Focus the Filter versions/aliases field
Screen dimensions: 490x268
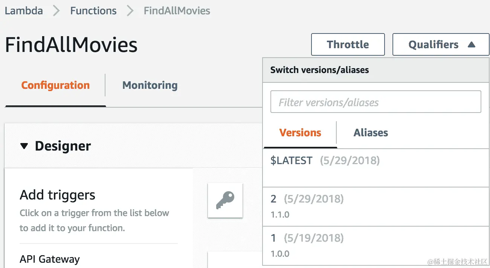[x=376, y=102]
